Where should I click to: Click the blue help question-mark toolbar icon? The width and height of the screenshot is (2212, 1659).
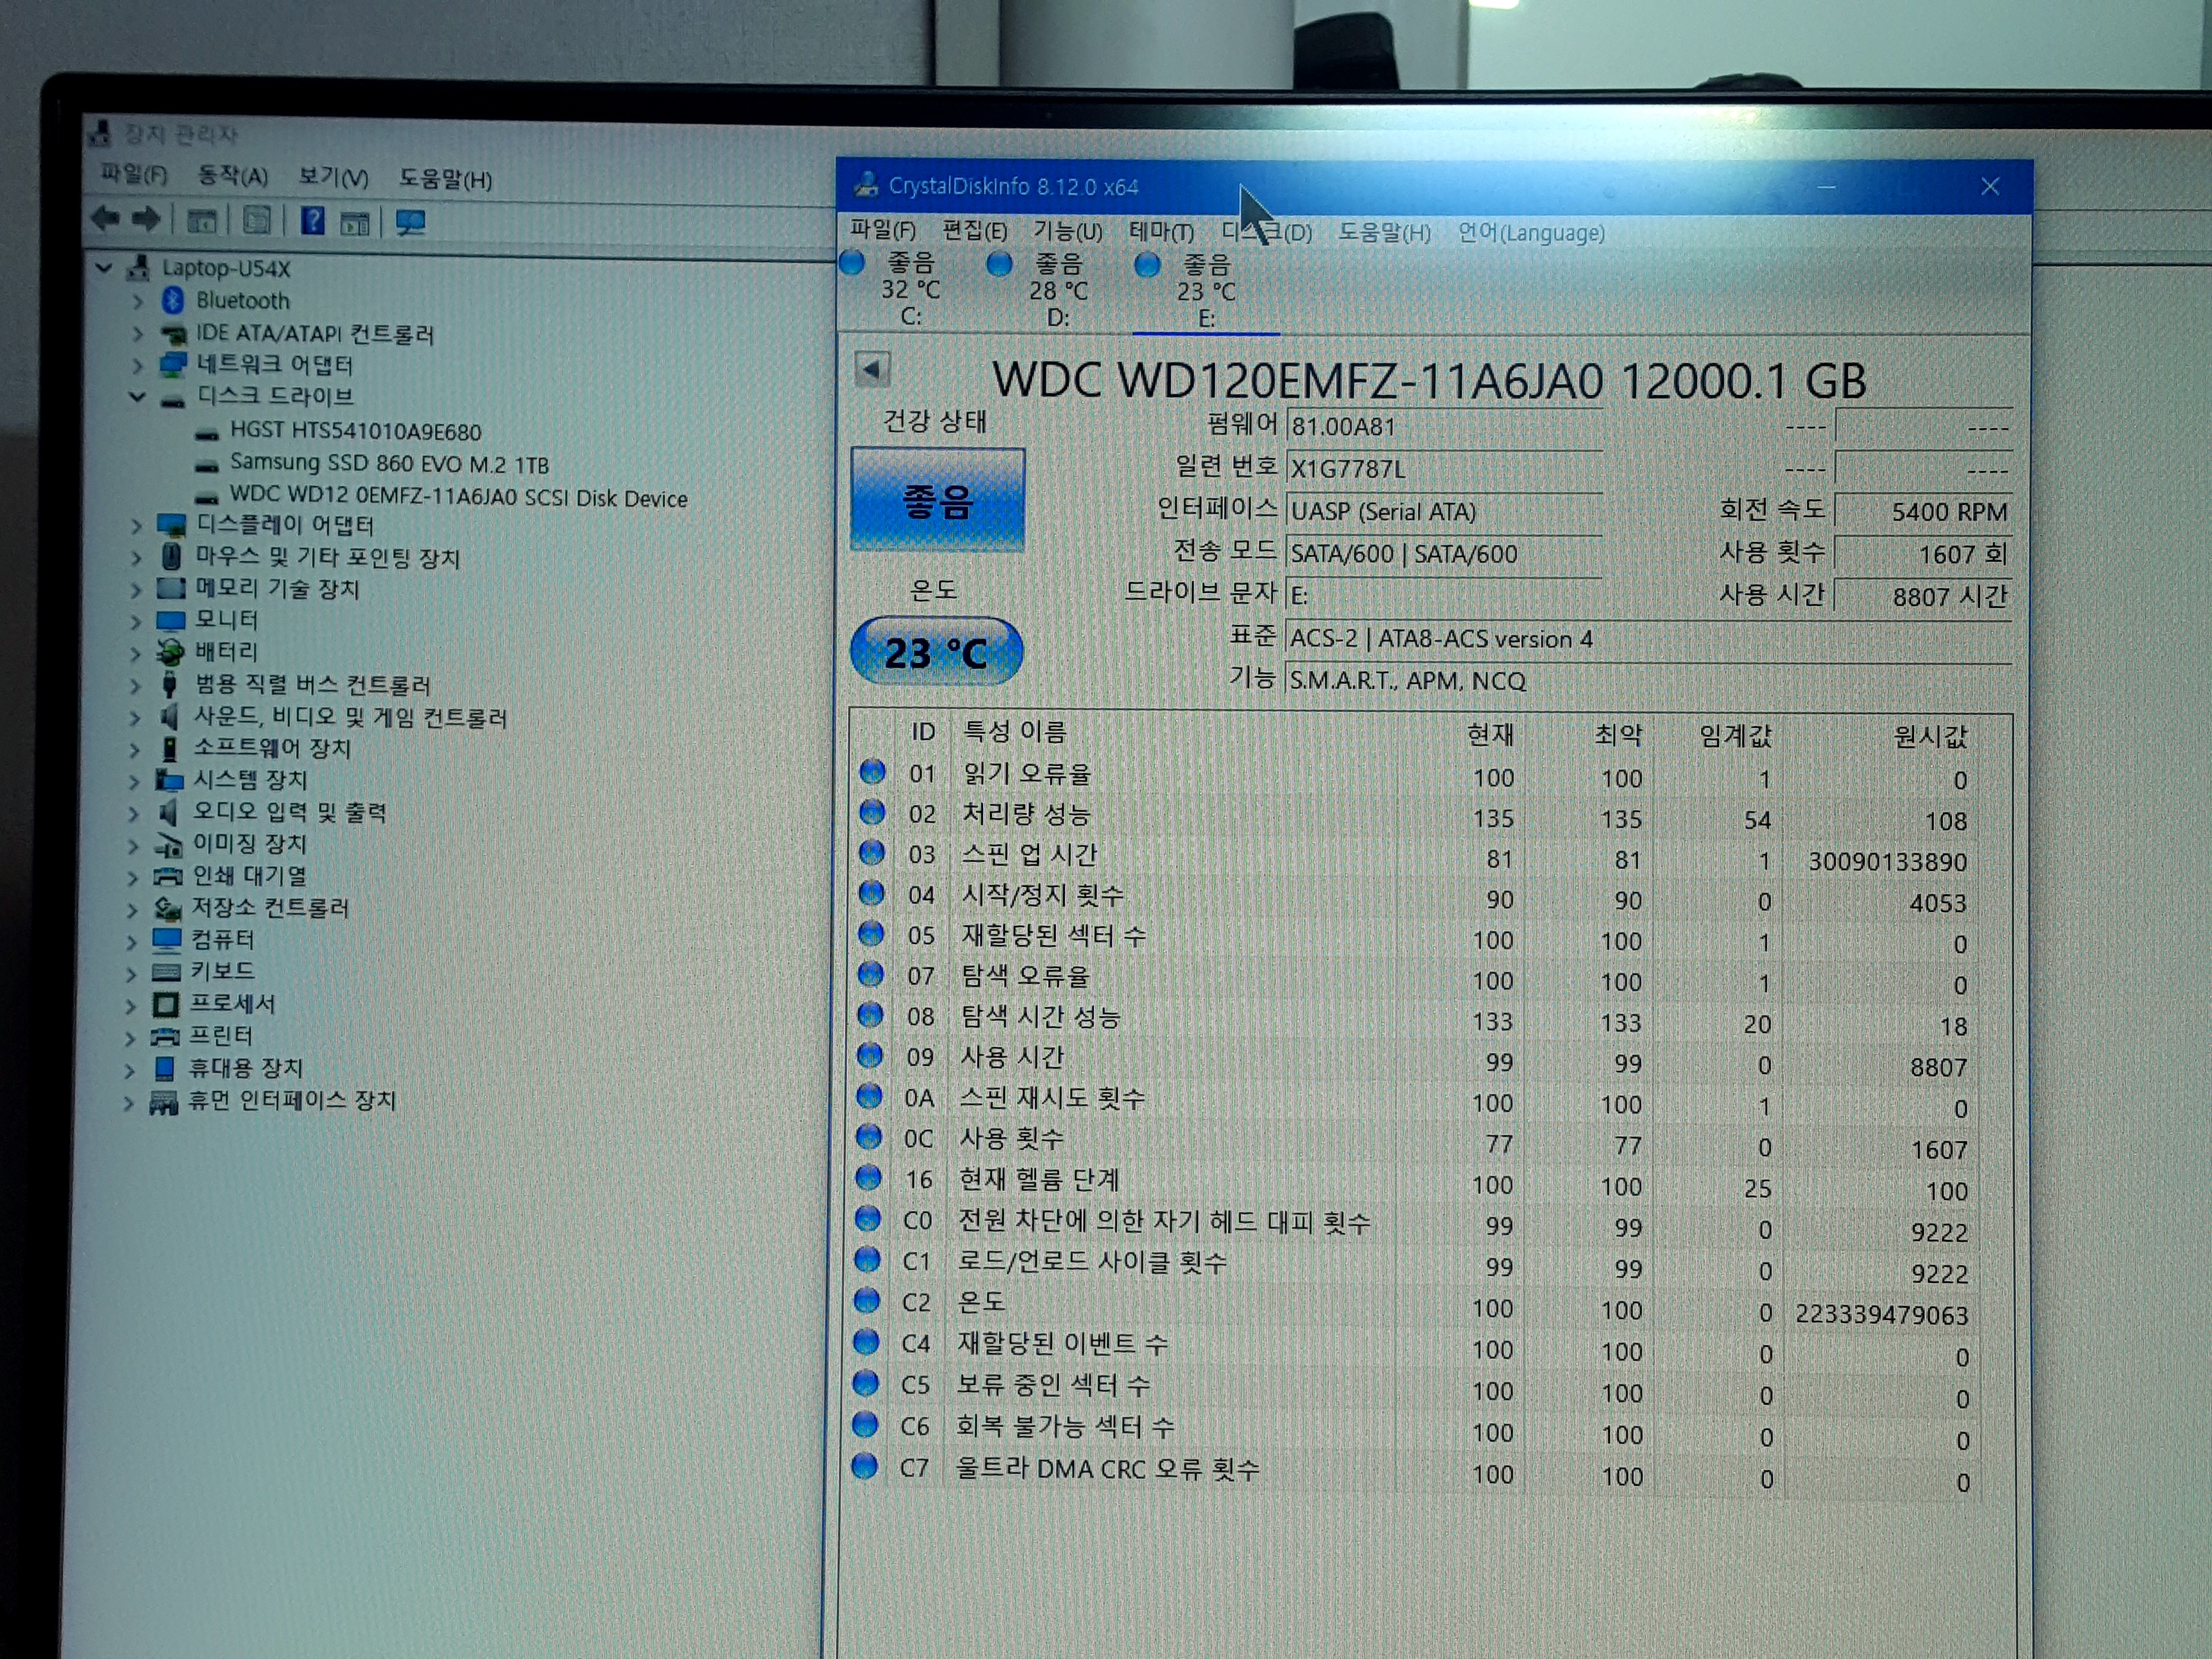click(312, 220)
